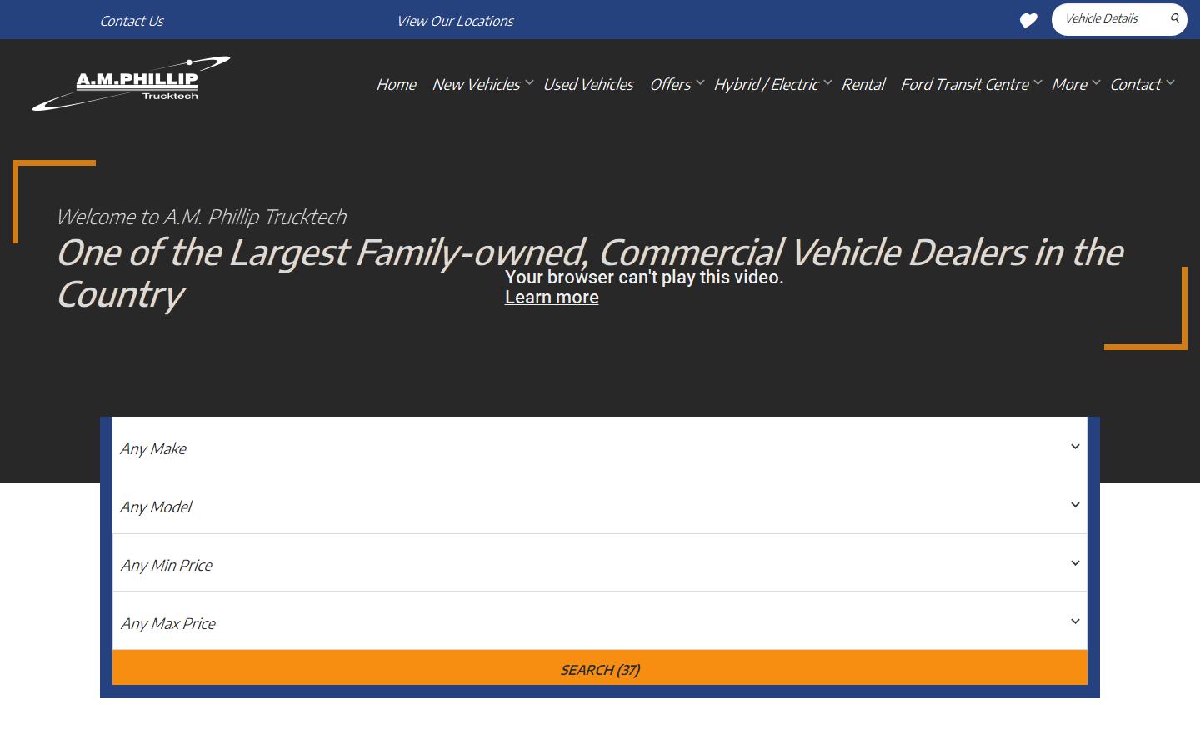The image size is (1200, 750).
Task: Expand the Ford Transit Centre chevron
Action: tap(1037, 82)
